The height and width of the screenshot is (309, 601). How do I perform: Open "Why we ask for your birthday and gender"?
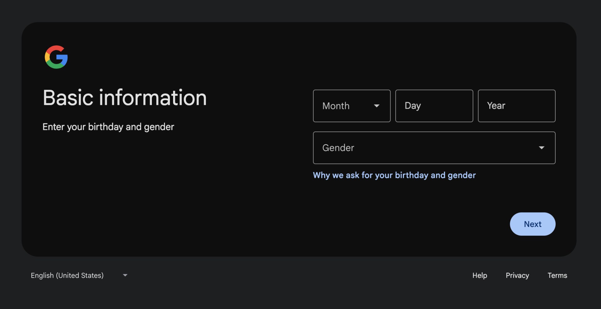click(394, 175)
